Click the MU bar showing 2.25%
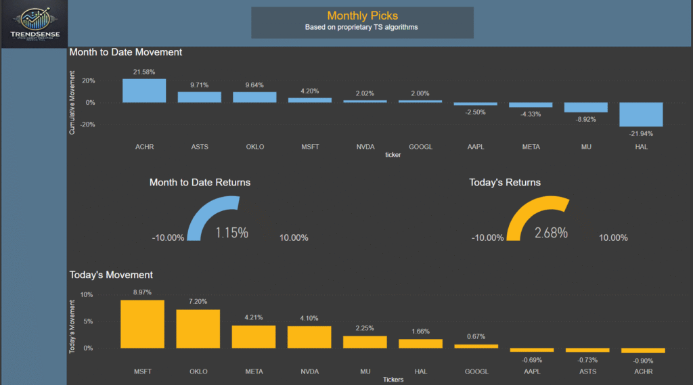 coord(364,342)
